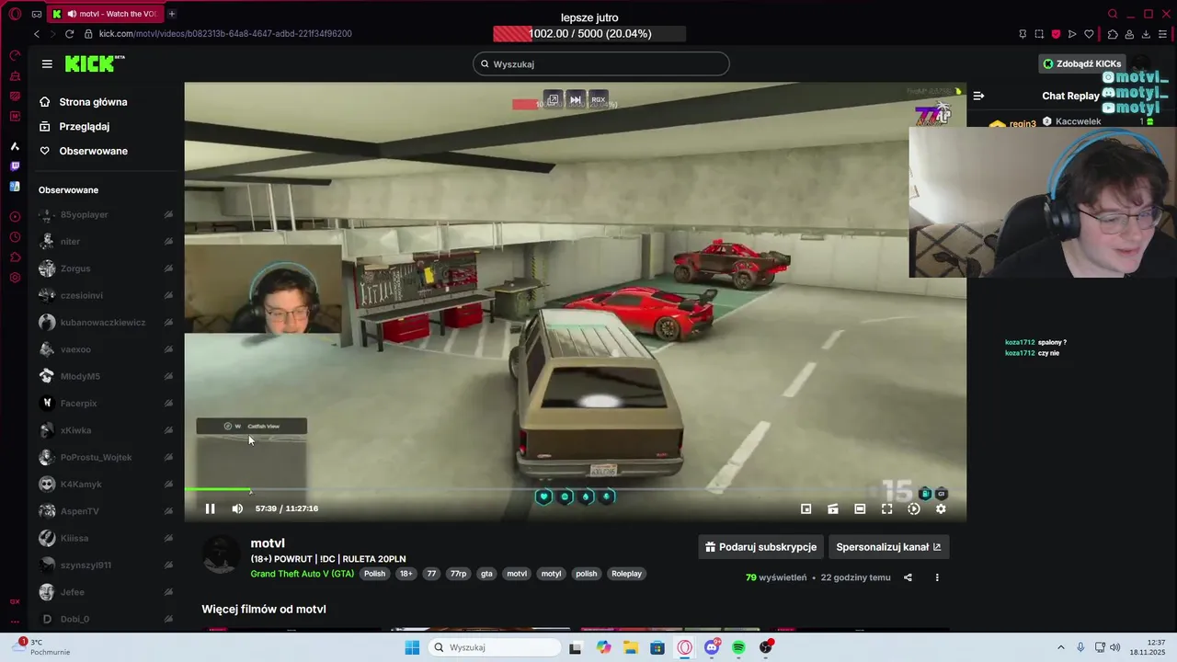This screenshot has width=1177, height=662.
Task: Open Opera sidebar settings gear
Action: 15,278
